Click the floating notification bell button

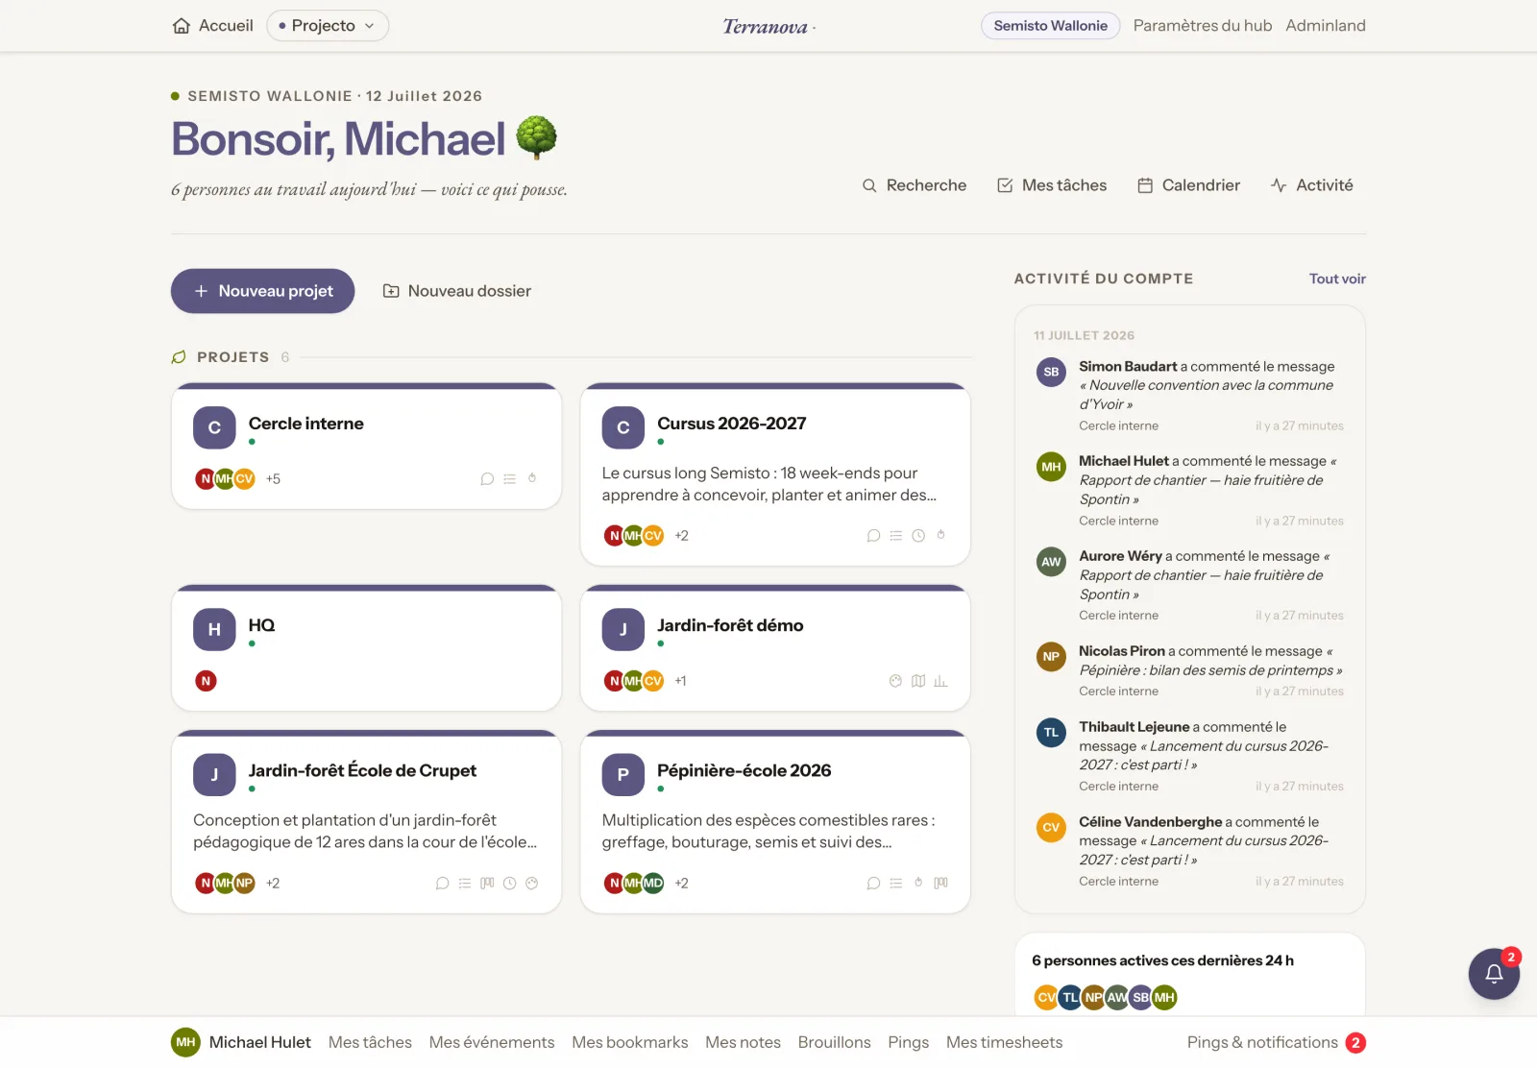point(1494,974)
